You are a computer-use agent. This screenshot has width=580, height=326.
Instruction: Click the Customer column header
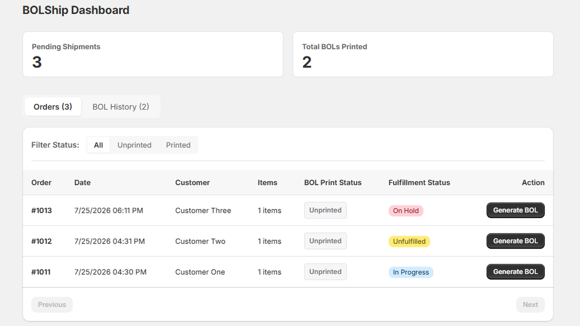tap(192, 183)
